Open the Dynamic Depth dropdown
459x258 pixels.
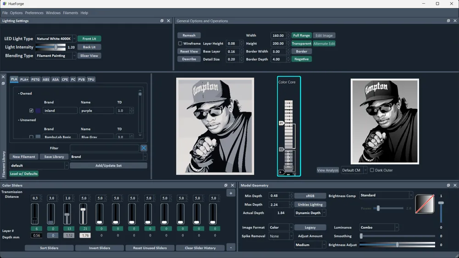[310, 213]
